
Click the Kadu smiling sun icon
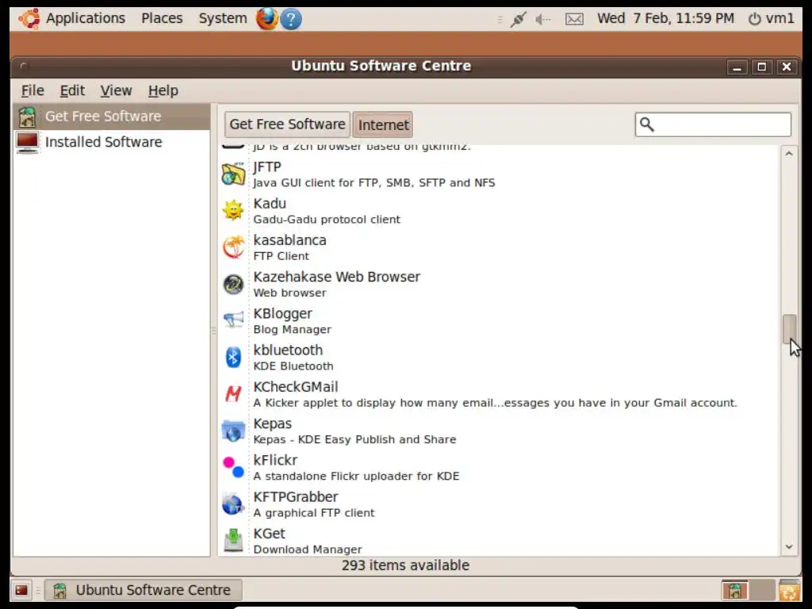point(233,211)
